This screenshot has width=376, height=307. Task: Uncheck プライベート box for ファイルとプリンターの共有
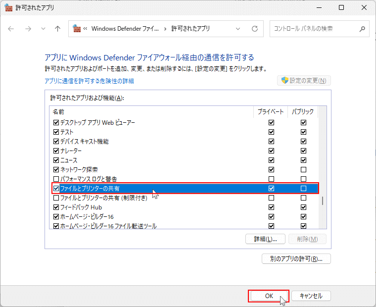click(272, 189)
